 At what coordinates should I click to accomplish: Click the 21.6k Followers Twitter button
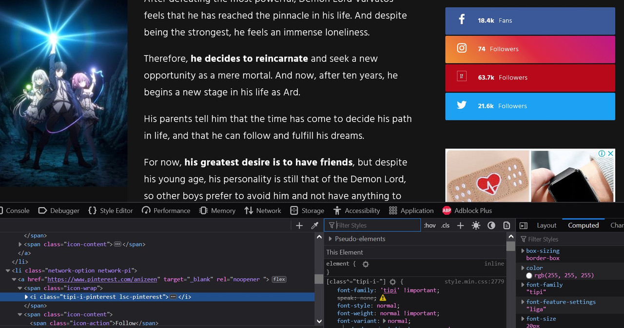click(530, 106)
